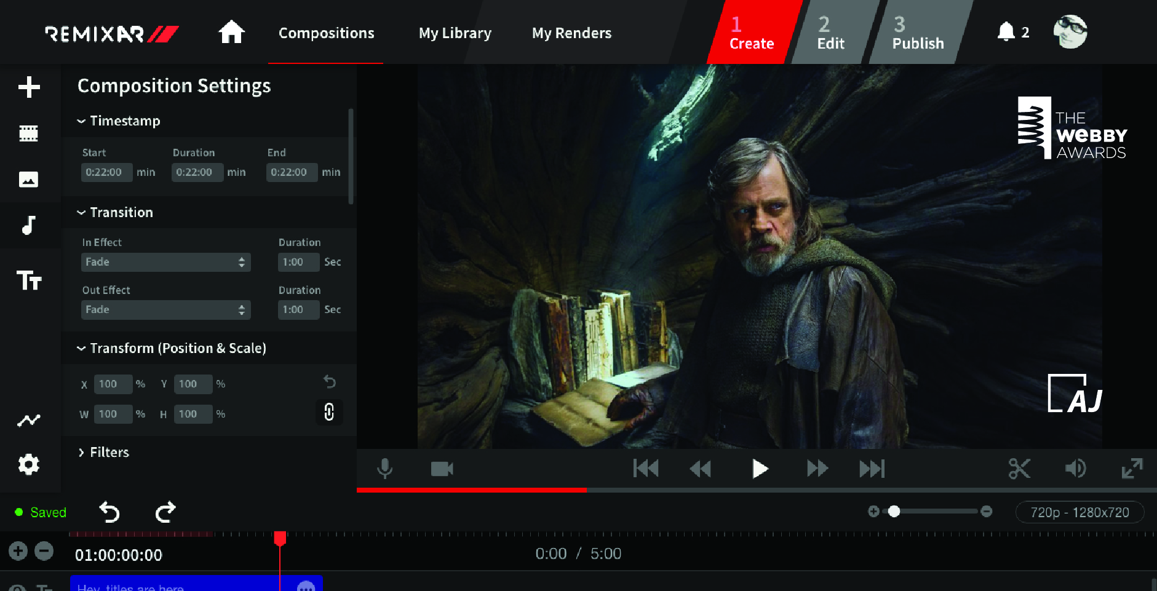Click the Start time field
Screen dimensions: 1157x591
106,172
